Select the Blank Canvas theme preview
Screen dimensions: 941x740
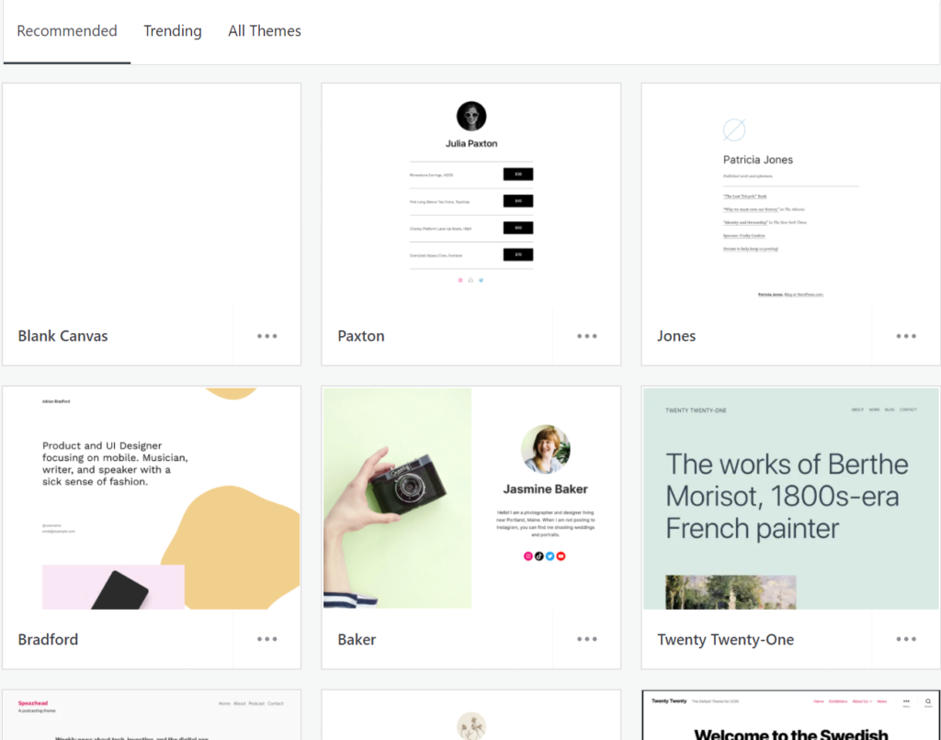[152, 196]
